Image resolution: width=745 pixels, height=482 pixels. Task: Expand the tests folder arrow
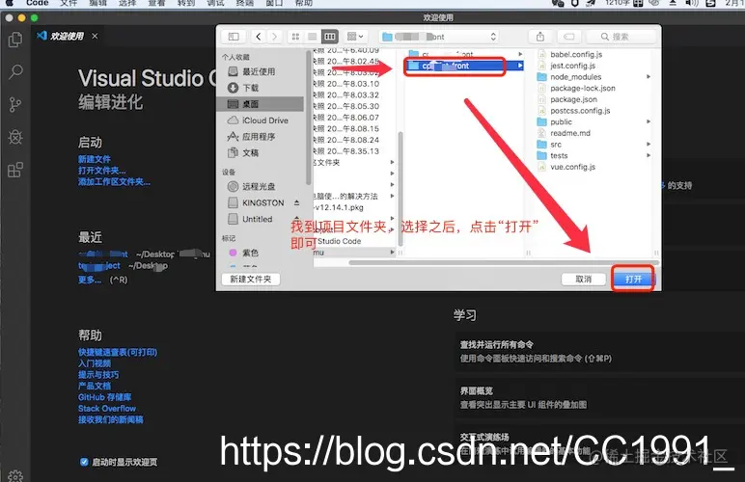tap(648, 155)
